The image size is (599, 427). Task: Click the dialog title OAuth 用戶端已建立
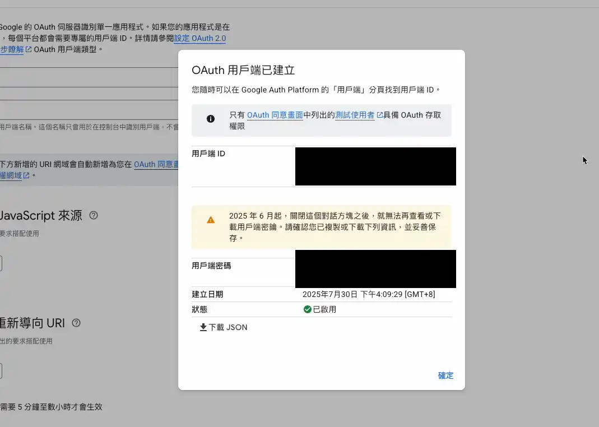click(243, 70)
